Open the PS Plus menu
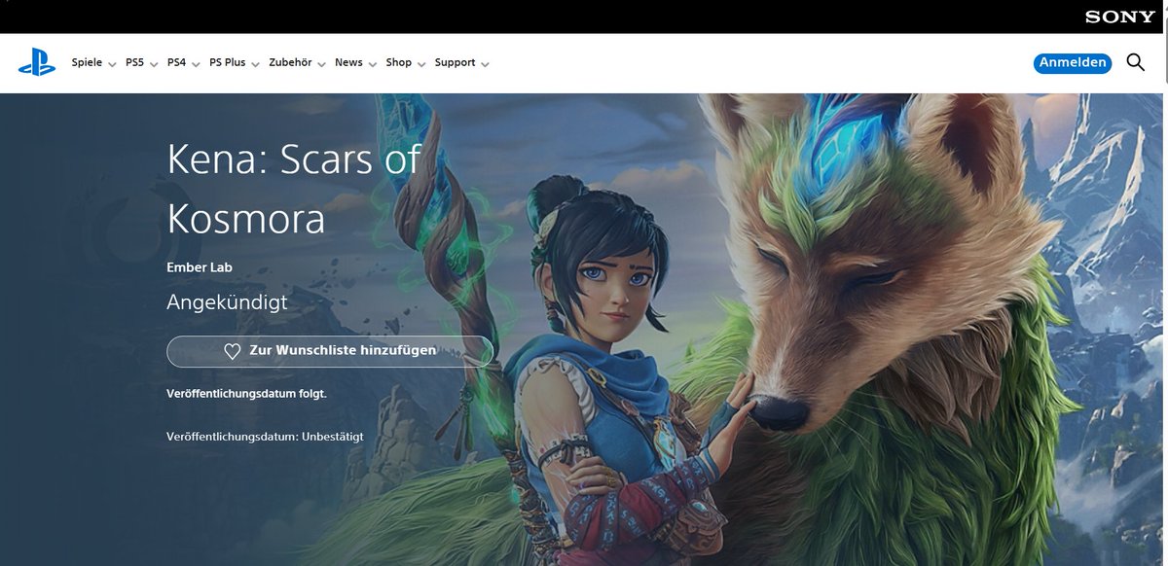The width and height of the screenshot is (1168, 566). tap(227, 62)
